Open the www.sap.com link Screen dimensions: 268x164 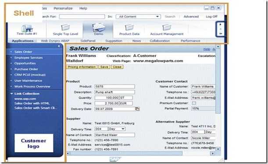click(x=25, y=99)
